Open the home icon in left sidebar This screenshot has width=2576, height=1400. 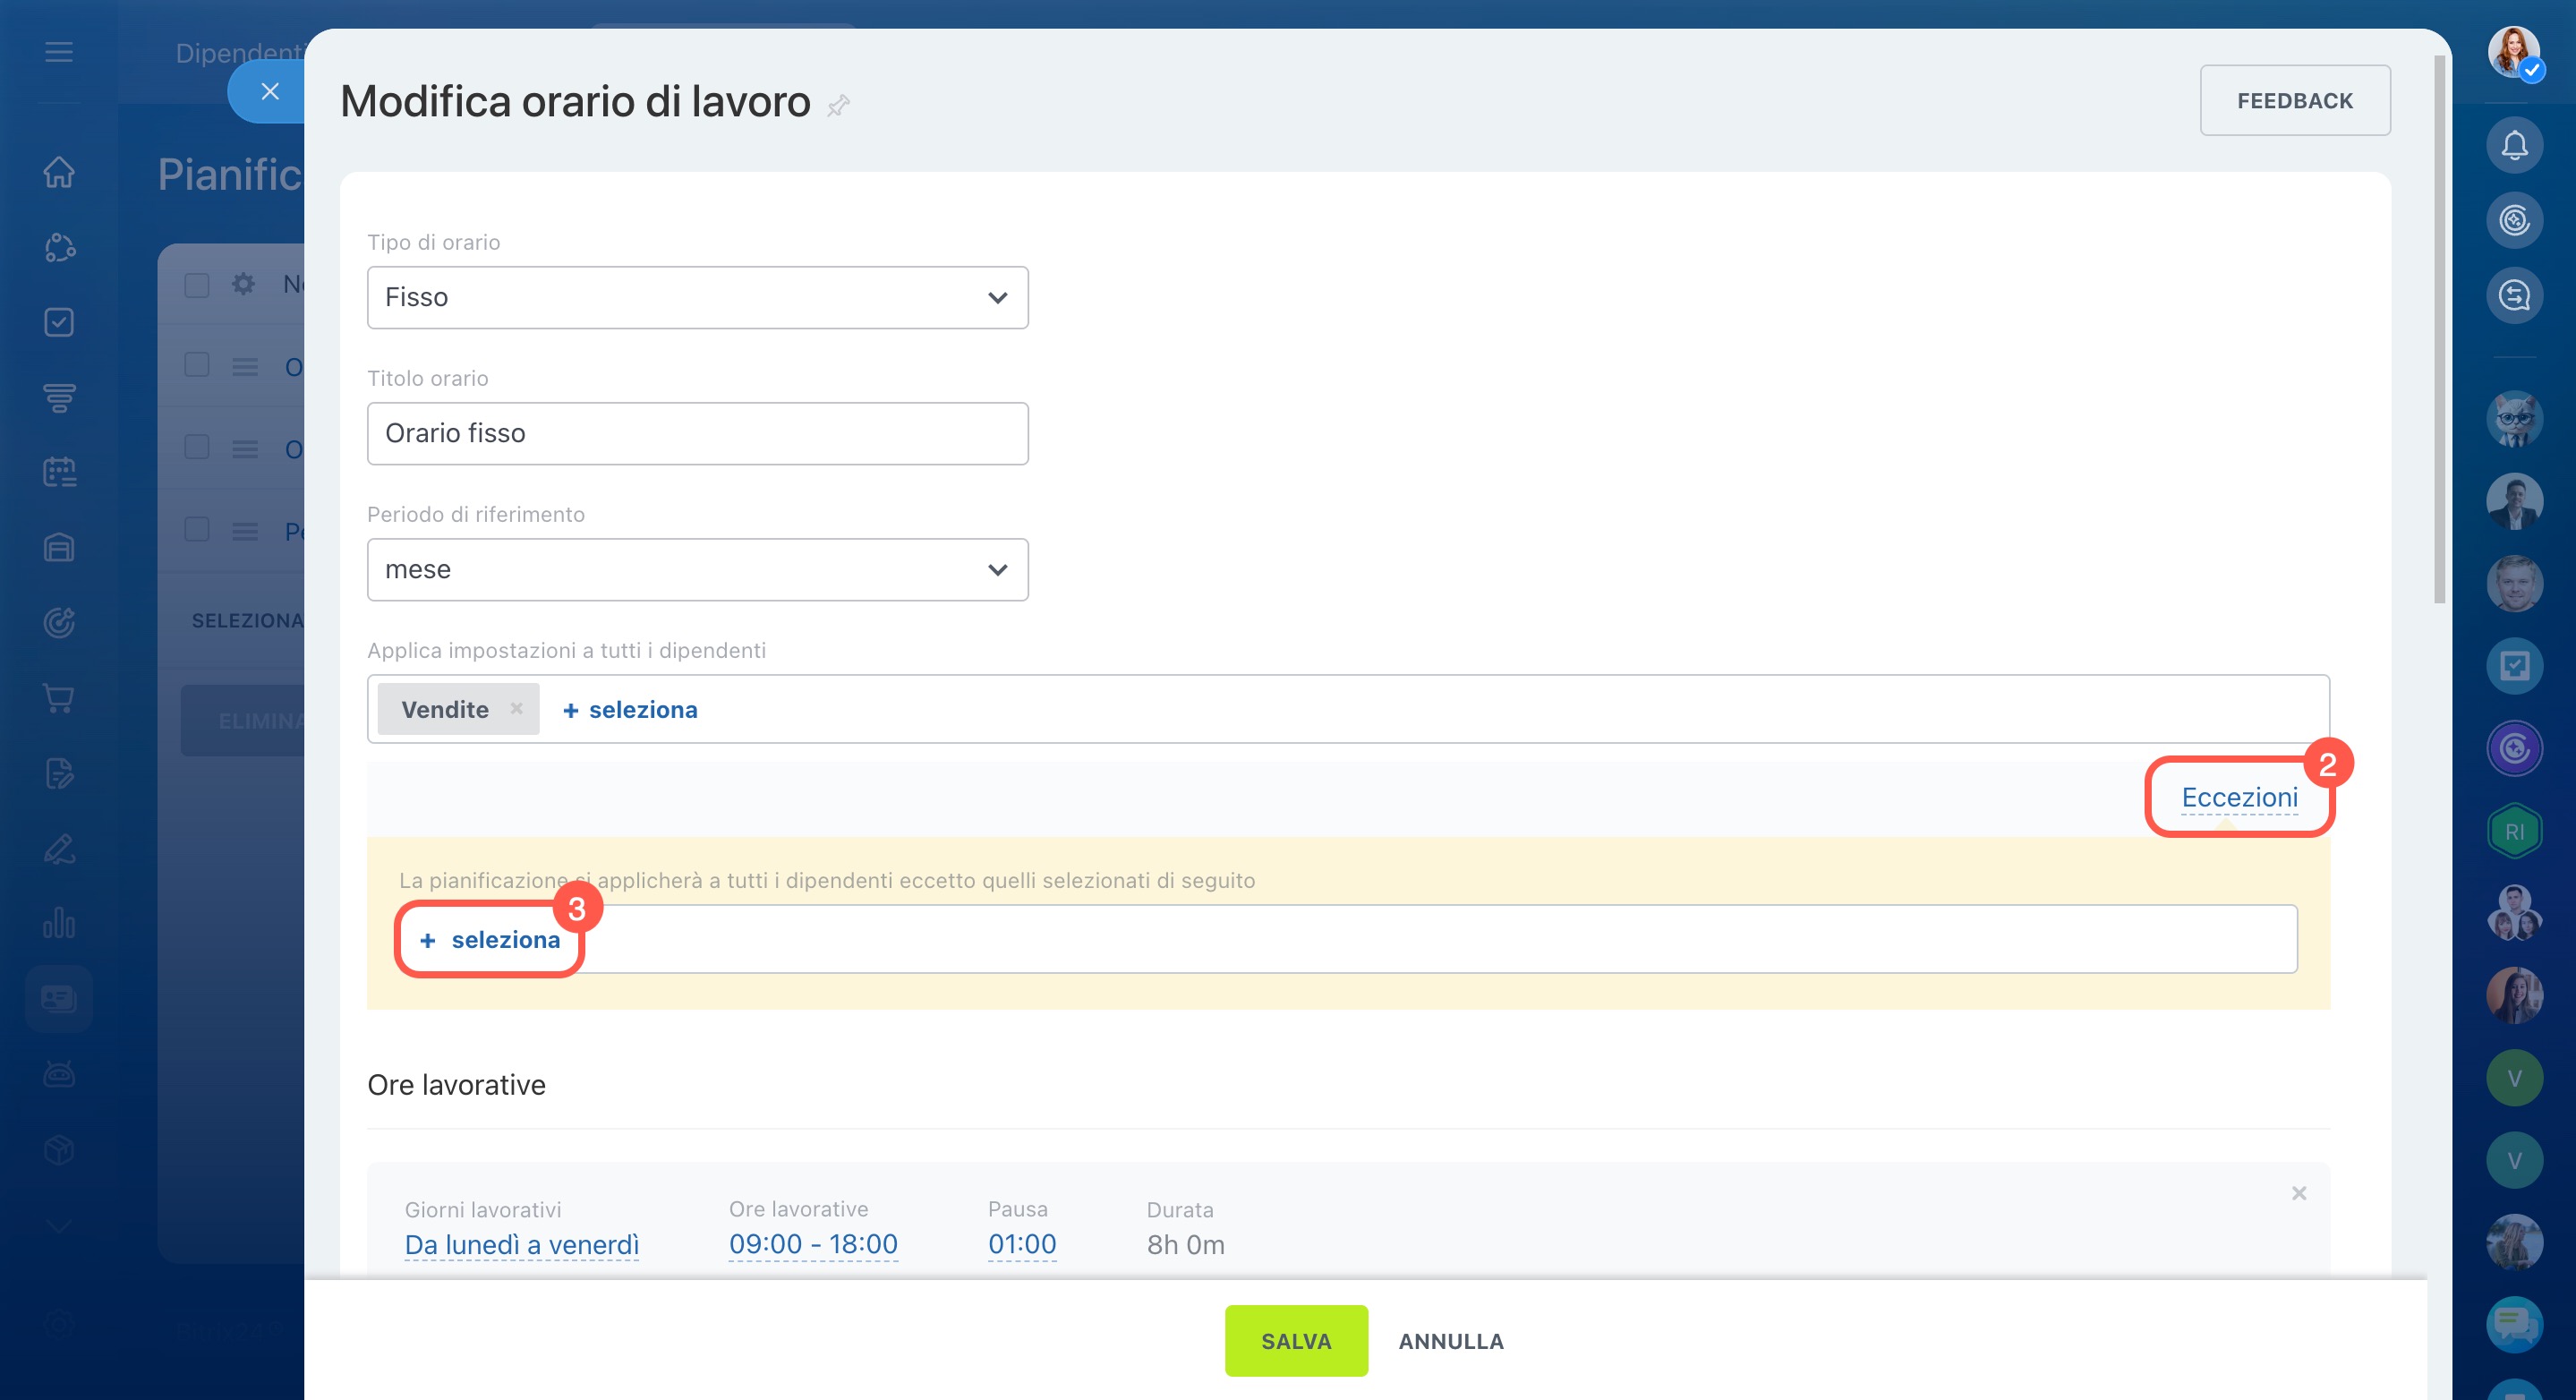[59, 172]
